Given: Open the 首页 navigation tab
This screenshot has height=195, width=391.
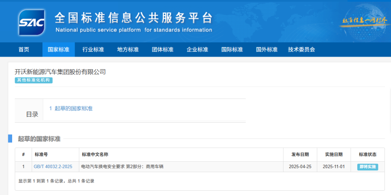Looking at the screenshot, I should (24, 49).
